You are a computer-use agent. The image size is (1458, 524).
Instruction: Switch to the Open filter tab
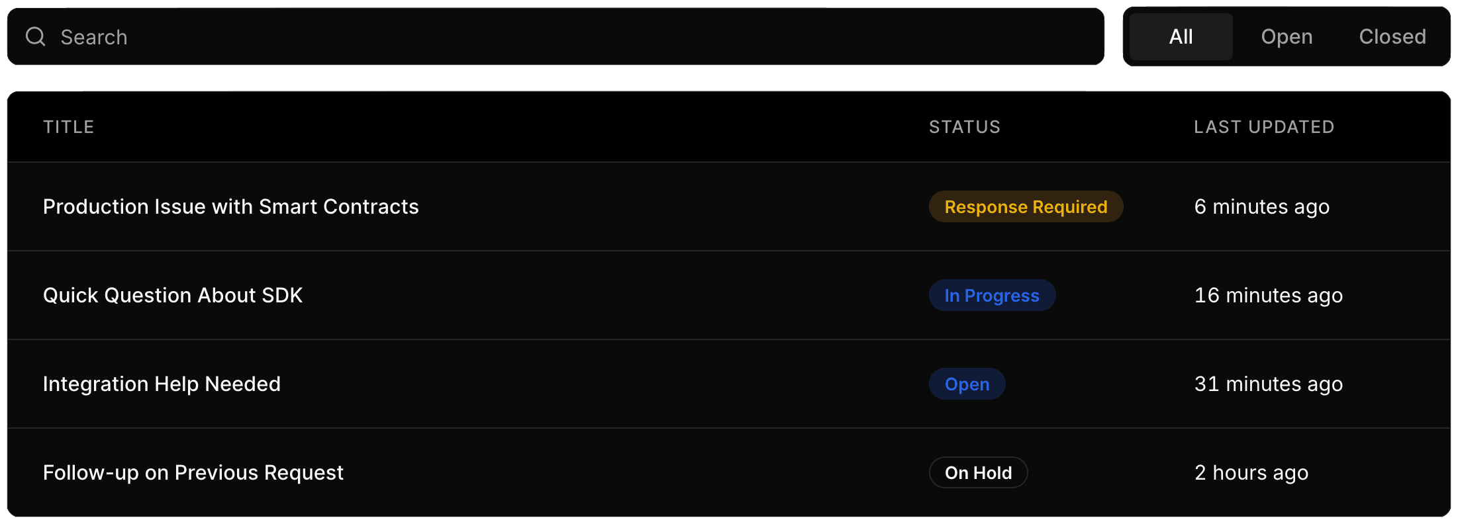tap(1287, 37)
